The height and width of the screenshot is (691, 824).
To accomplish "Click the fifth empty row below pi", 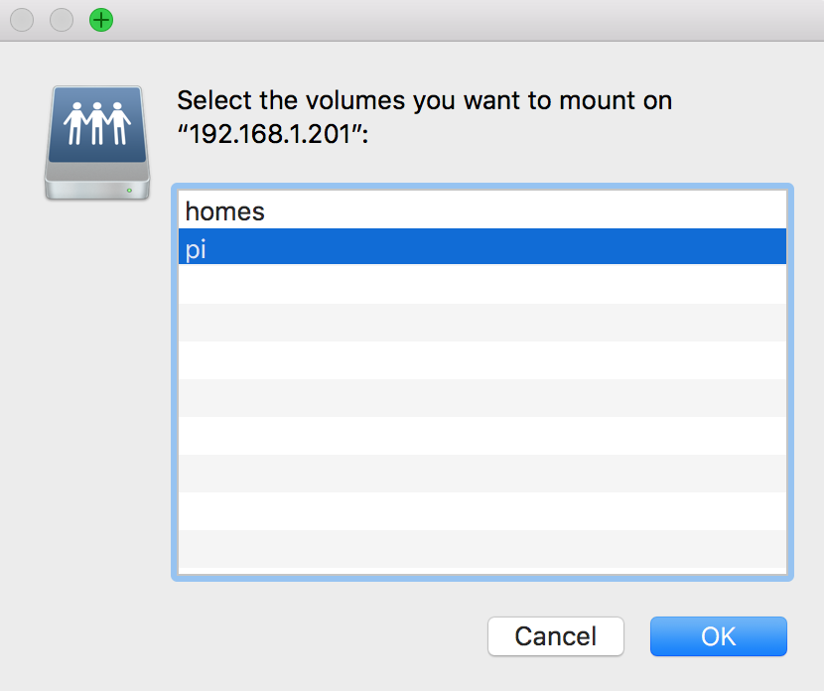I will coord(481,436).
